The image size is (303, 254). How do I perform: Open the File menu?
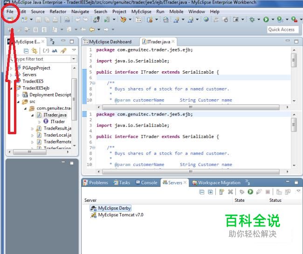tap(9, 11)
